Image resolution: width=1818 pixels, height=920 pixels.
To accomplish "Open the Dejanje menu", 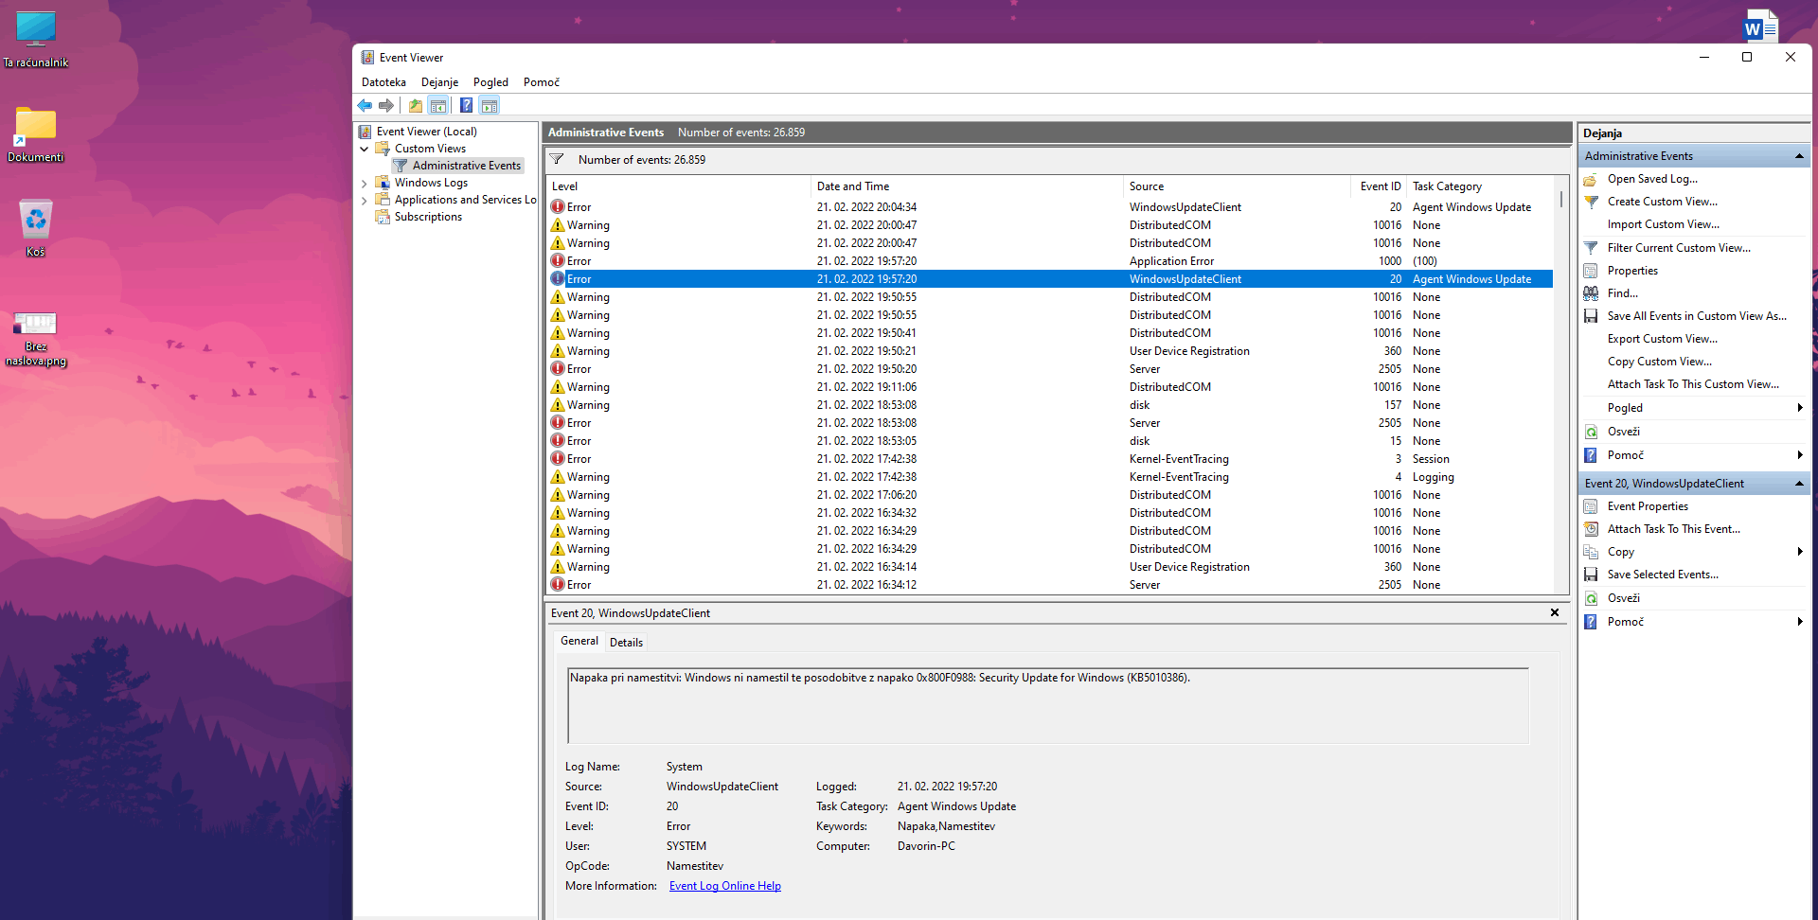I will point(439,82).
